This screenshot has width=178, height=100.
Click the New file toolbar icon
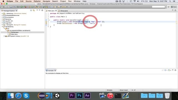coord(2,7)
